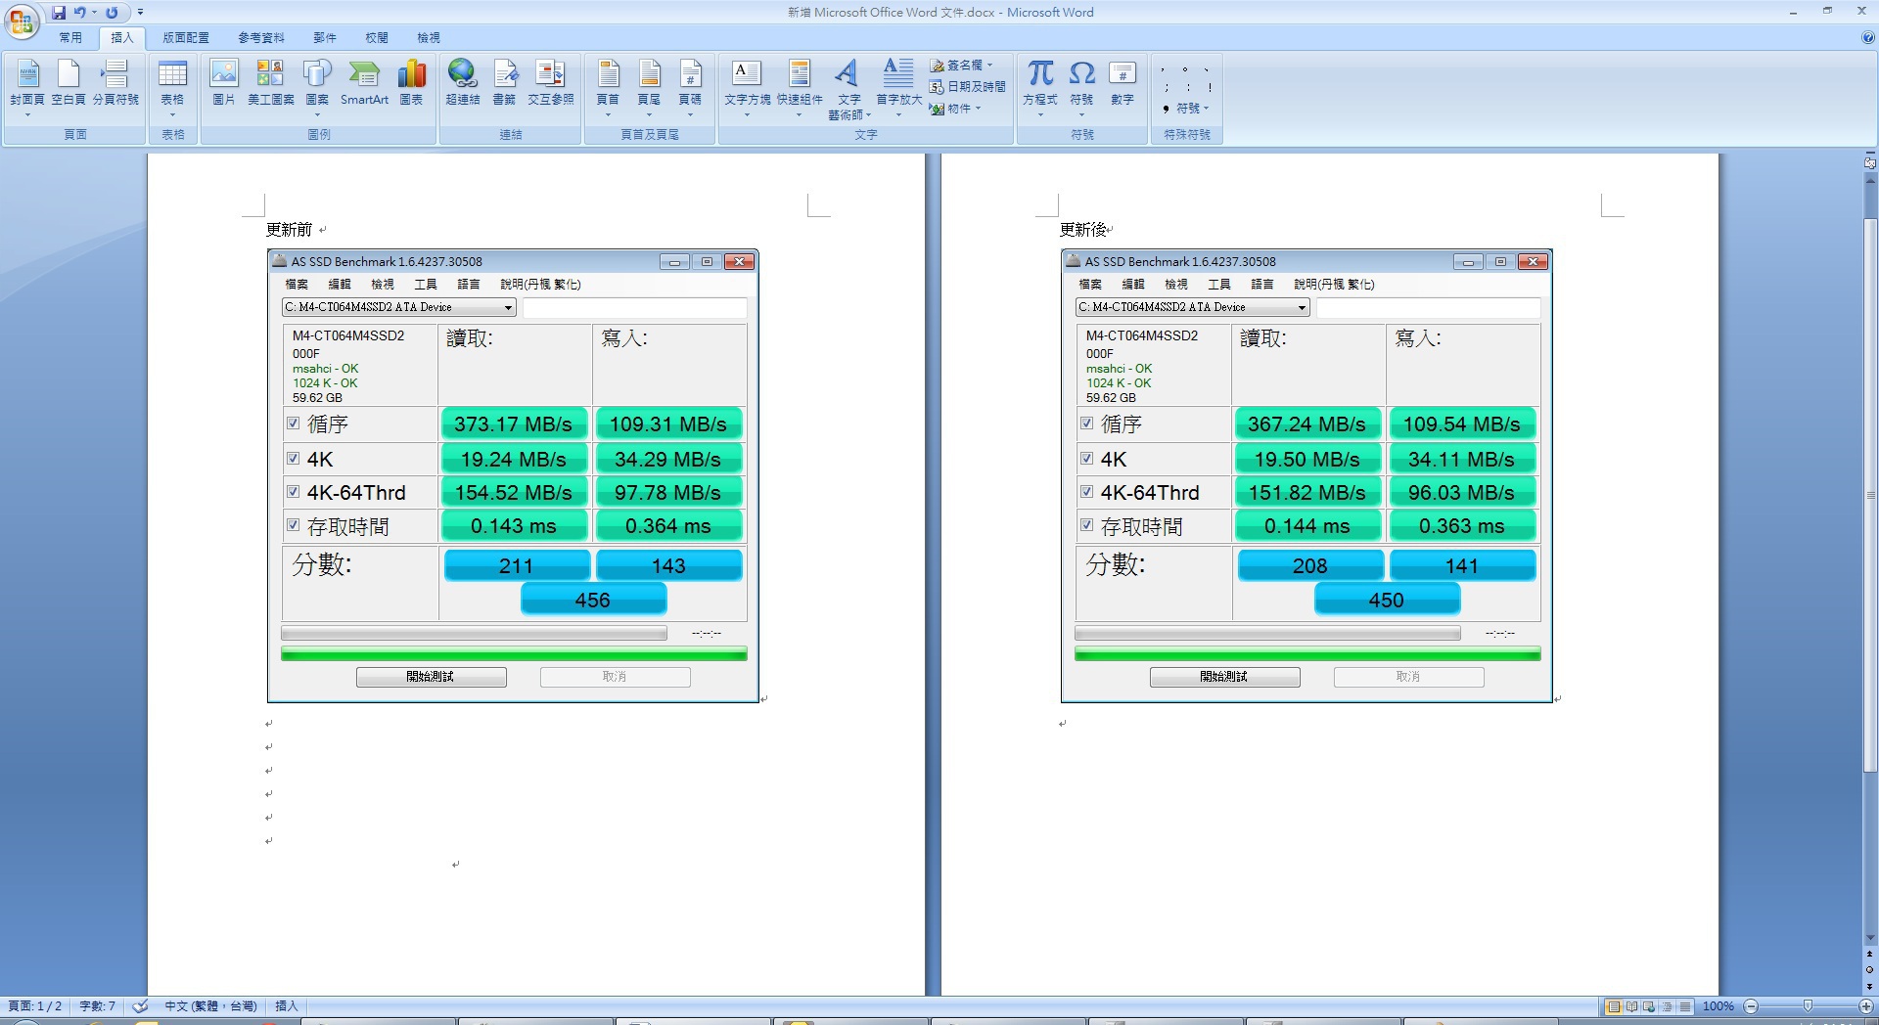Redo via quick access toolbar
1879x1025 pixels.
(113, 13)
